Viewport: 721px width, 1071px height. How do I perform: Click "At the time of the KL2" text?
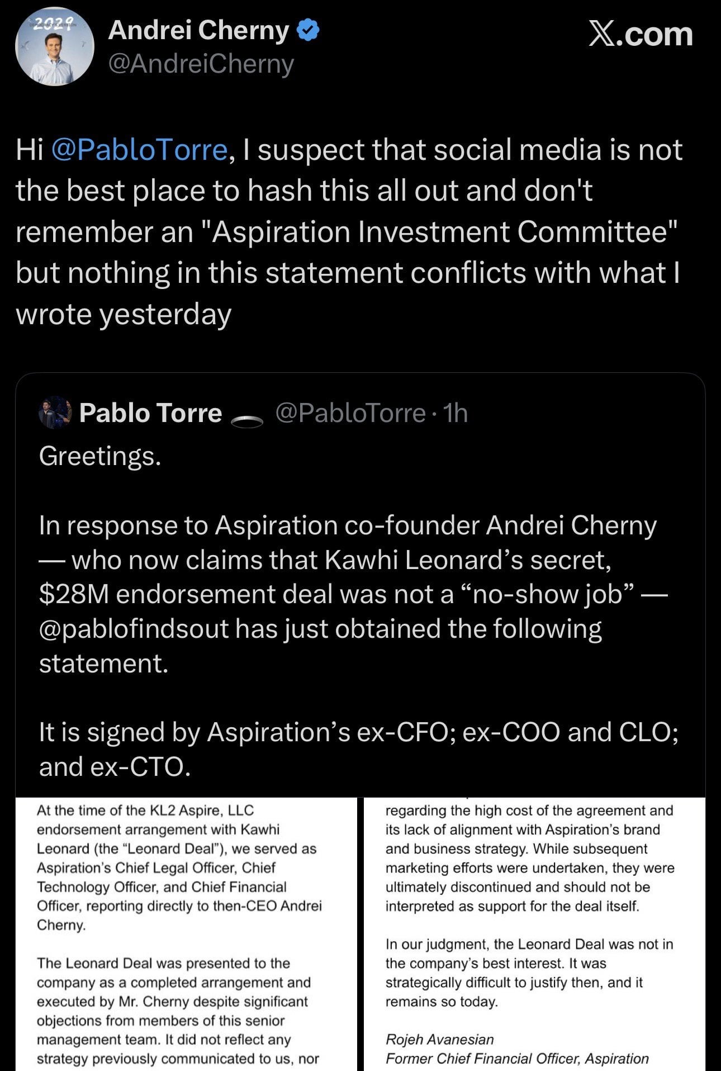click(145, 810)
